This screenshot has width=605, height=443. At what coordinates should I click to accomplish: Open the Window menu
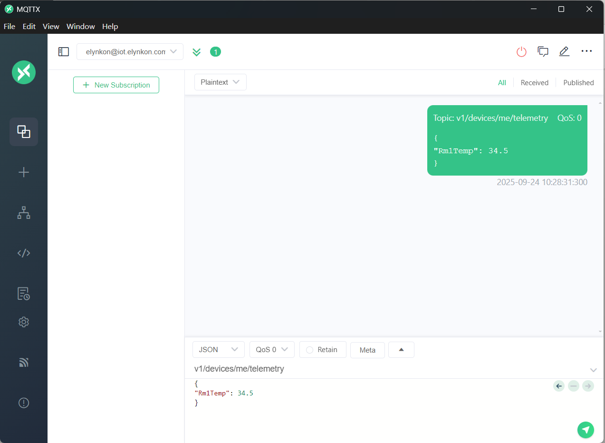tap(81, 27)
